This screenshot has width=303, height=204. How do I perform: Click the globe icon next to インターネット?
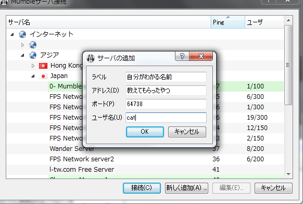tap(22, 34)
